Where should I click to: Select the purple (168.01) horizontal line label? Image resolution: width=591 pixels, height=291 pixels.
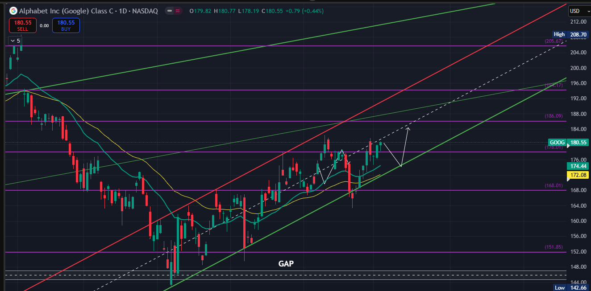pos(554,185)
